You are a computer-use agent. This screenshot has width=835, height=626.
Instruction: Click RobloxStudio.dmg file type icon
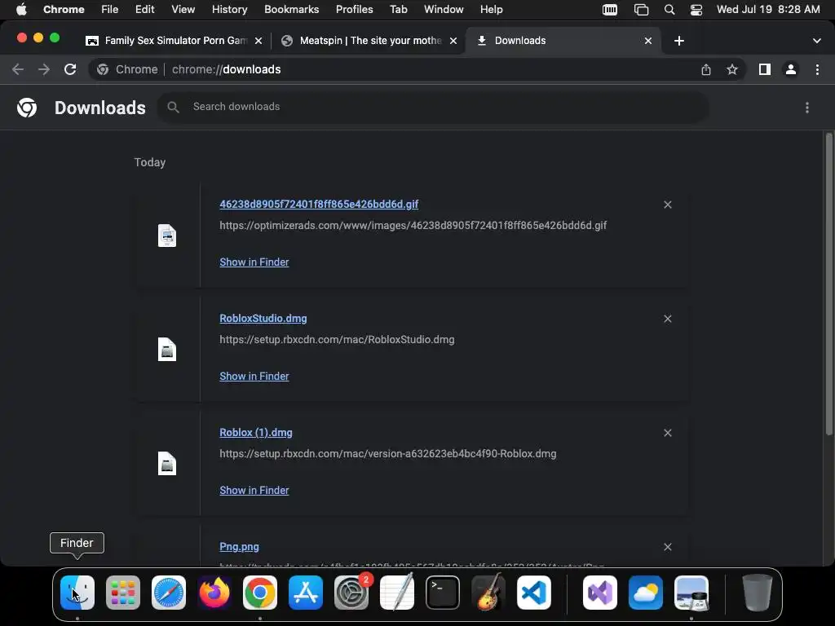tap(167, 350)
